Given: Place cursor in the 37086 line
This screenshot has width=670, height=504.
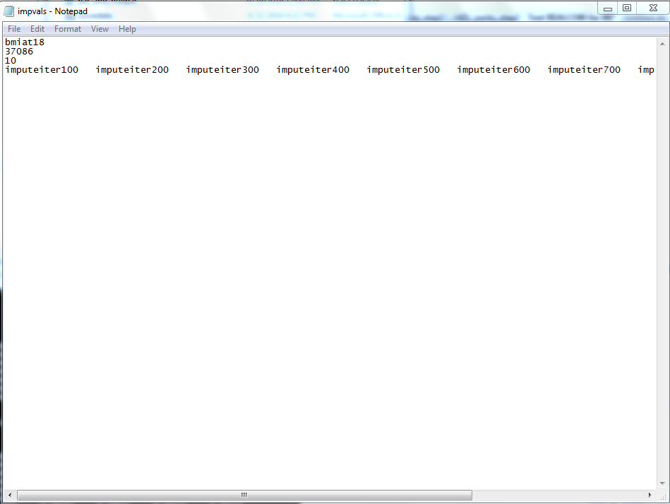Looking at the screenshot, I should pyautogui.click(x=19, y=52).
